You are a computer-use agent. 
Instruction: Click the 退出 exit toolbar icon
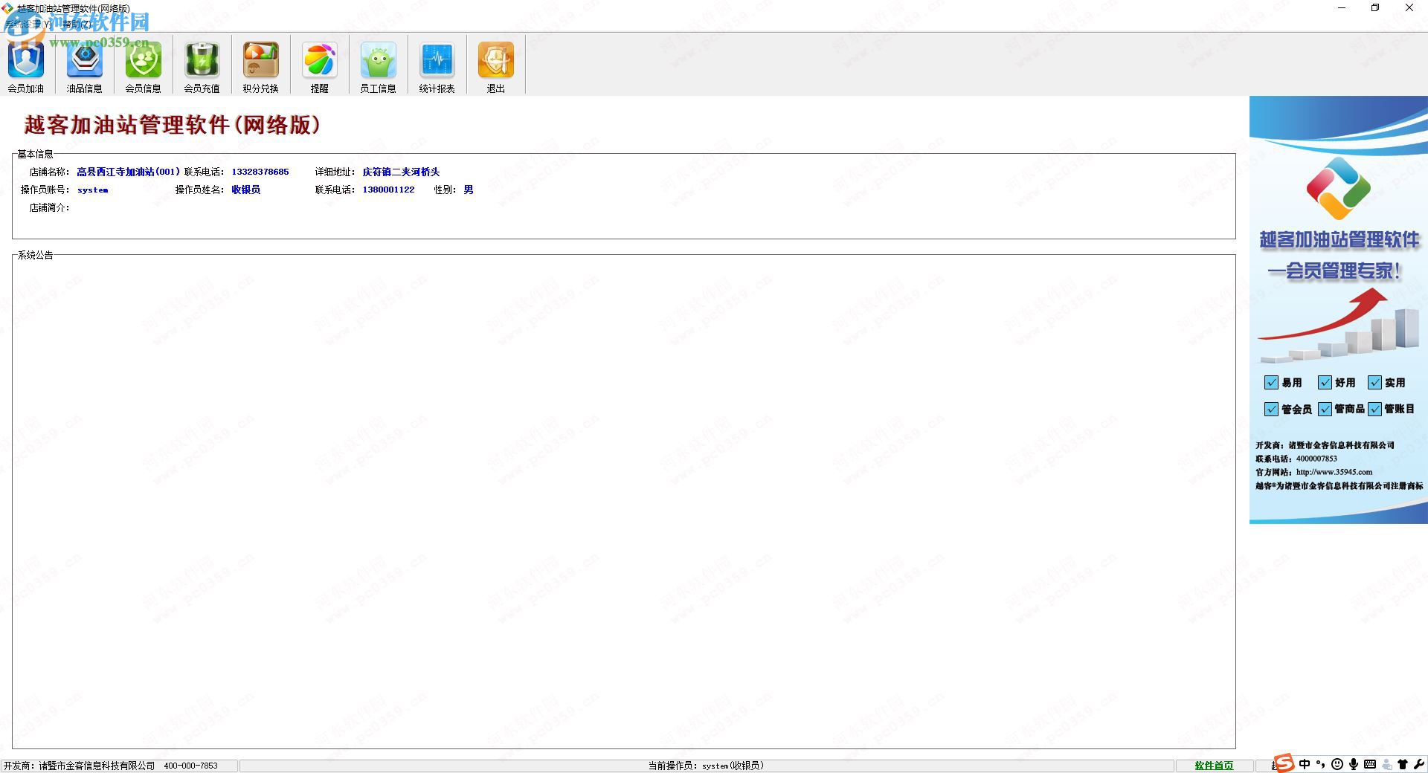(496, 67)
